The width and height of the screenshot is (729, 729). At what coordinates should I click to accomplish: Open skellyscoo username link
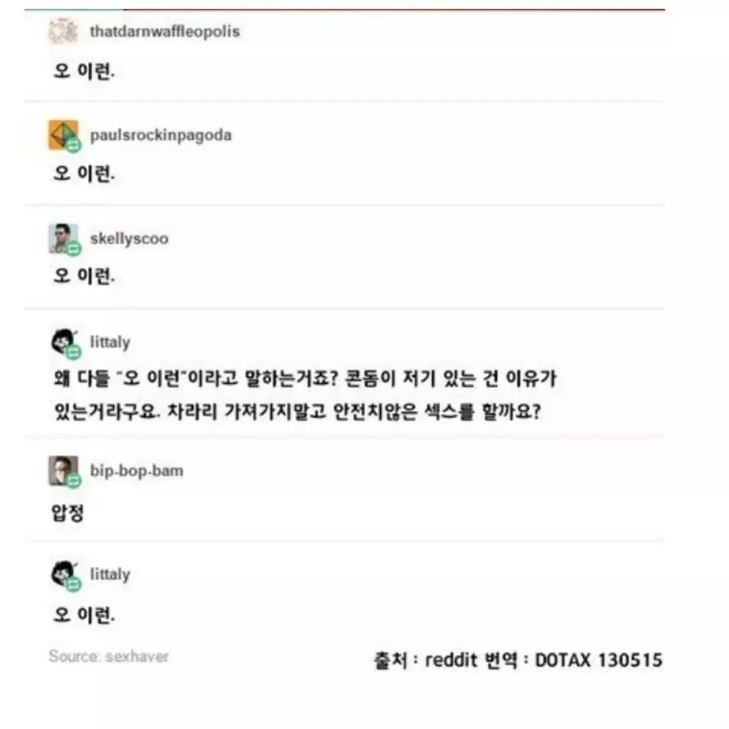(129, 239)
